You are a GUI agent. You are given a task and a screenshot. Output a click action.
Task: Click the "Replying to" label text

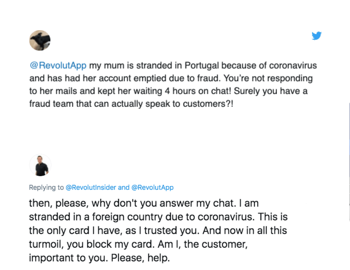(x=46, y=188)
